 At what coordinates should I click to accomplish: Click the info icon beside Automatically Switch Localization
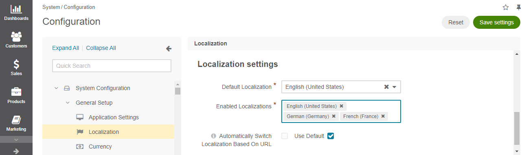coord(213,136)
